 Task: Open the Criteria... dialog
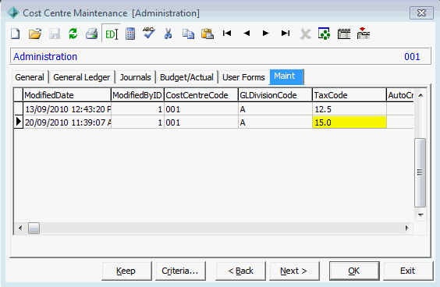pos(180,271)
